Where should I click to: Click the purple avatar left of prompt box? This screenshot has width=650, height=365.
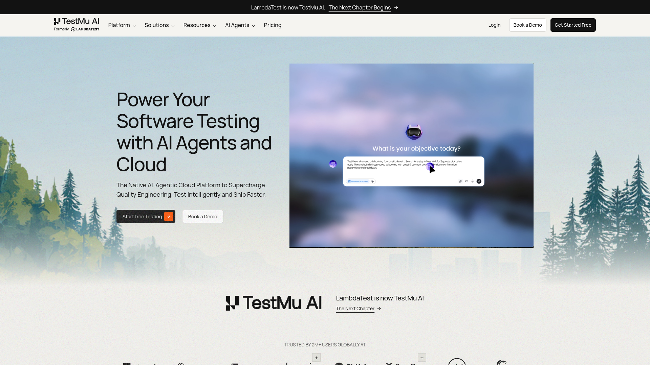pos(333,164)
